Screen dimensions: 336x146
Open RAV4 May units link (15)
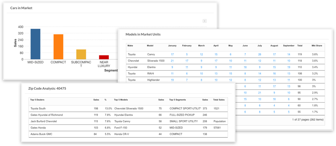231,74
